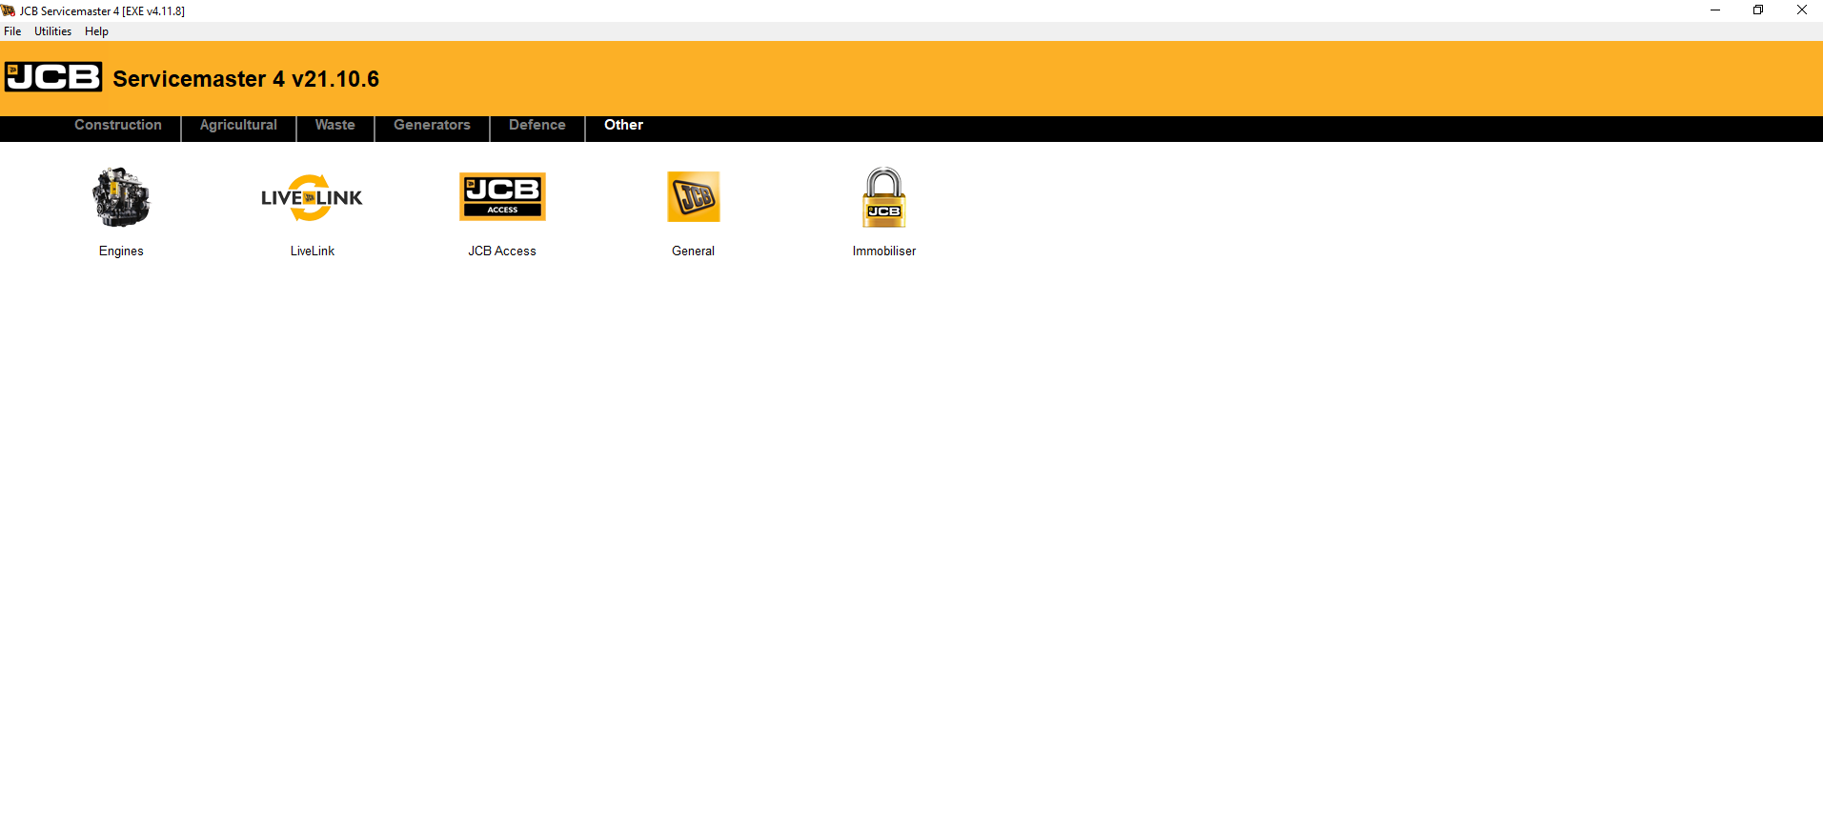The image size is (1823, 824).
Task: Open the Engines icon
Action: (x=121, y=197)
